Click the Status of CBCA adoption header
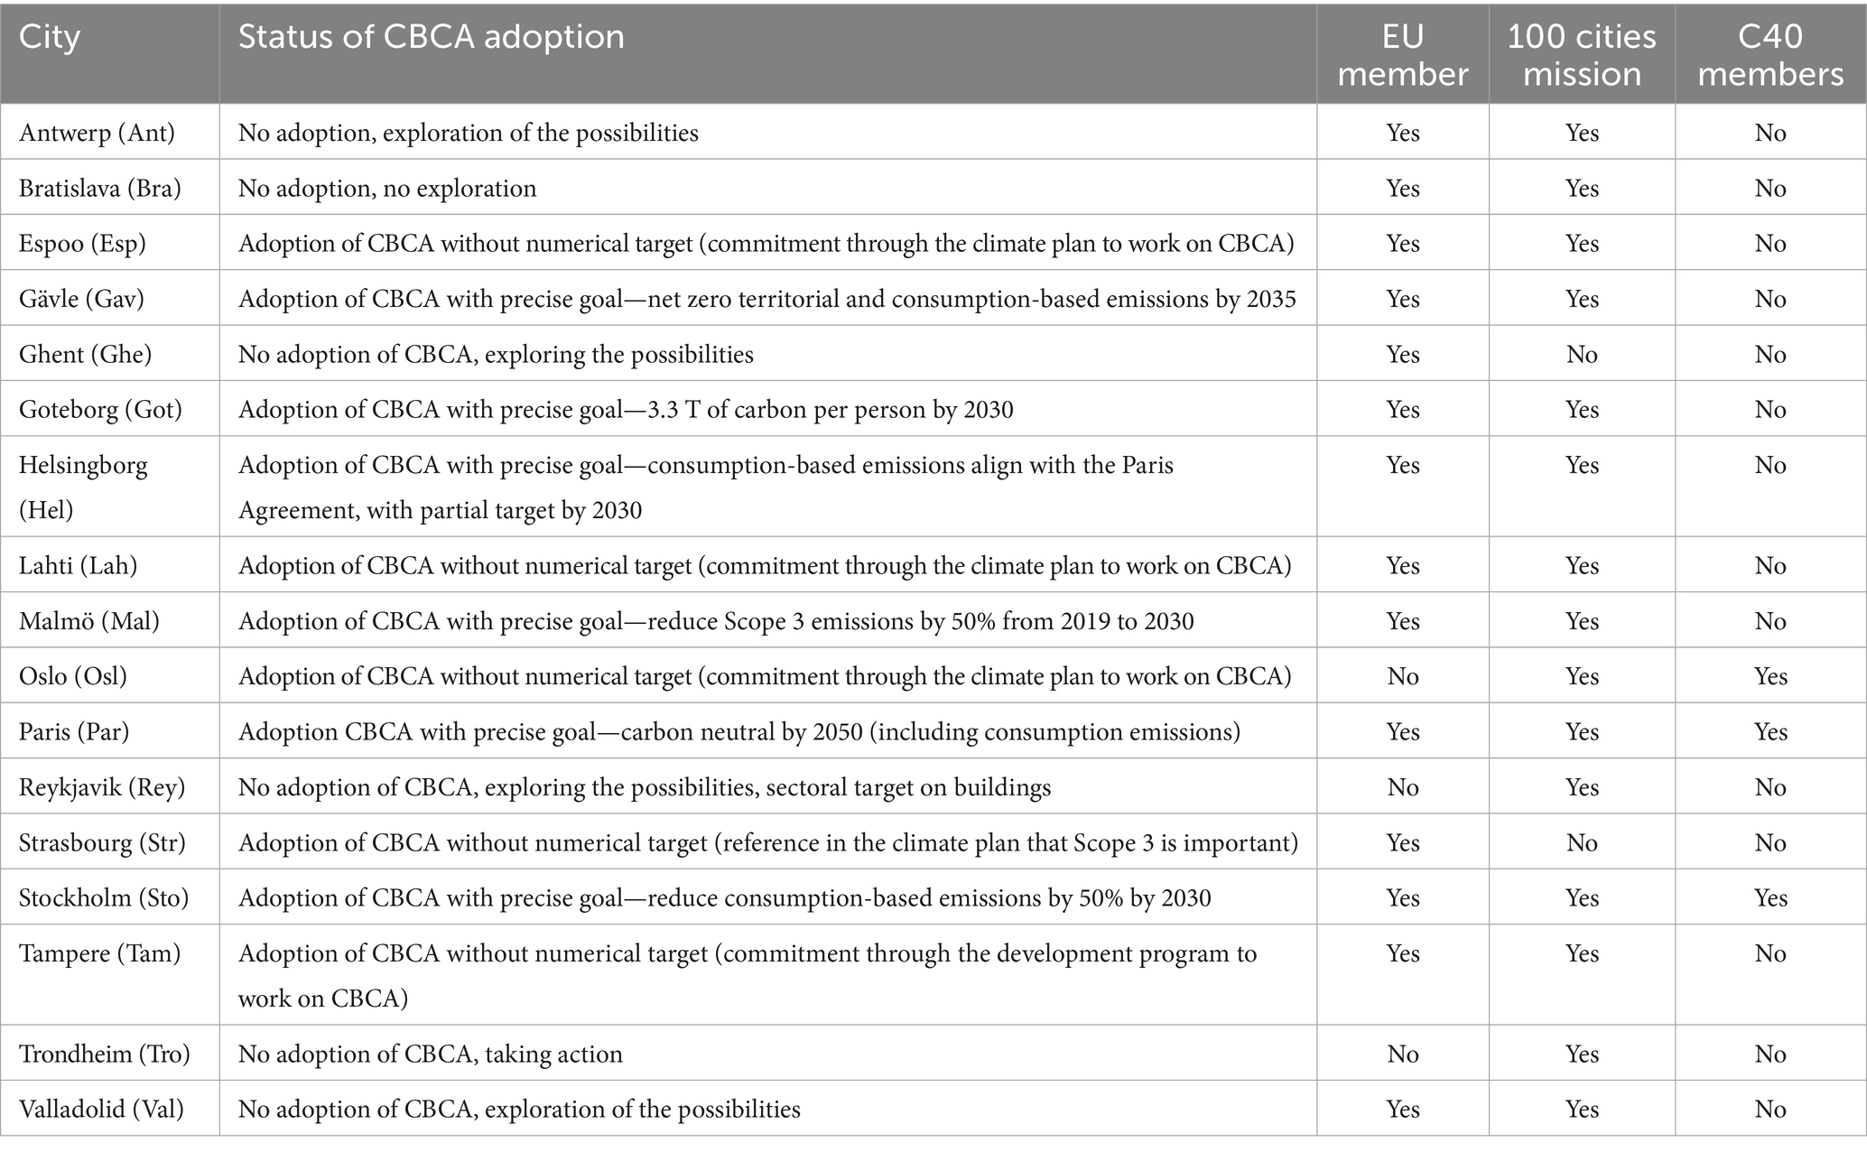The width and height of the screenshot is (1867, 1152). (431, 37)
